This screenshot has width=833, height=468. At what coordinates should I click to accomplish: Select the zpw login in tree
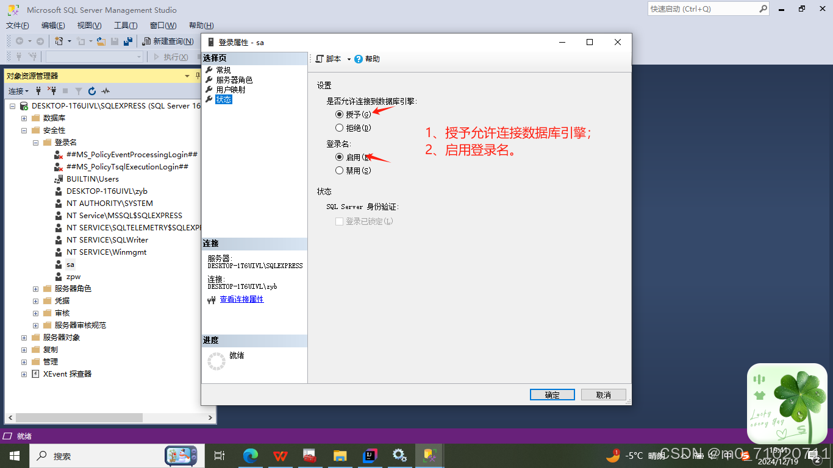pyautogui.click(x=73, y=277)
